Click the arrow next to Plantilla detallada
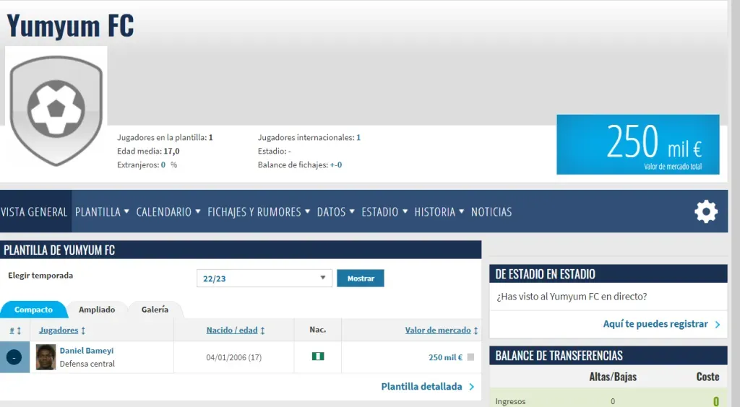 pyautogui.click(x=472, y=387)
